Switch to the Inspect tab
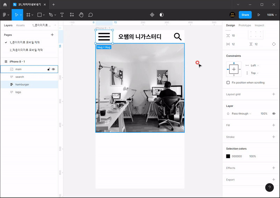The height and width of the screenshot is (198, 280). tap(259, 25)
